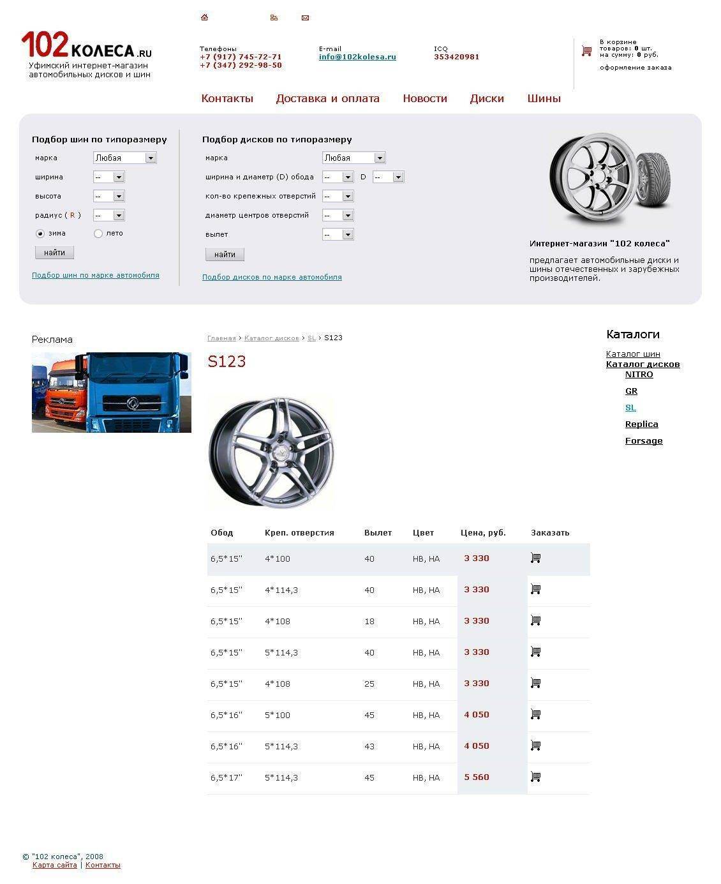The width and height of the screenshot is (721, 884).
Task: Open the sitemap icon in header
Action: pyautogui.click(x=274, y=17)
